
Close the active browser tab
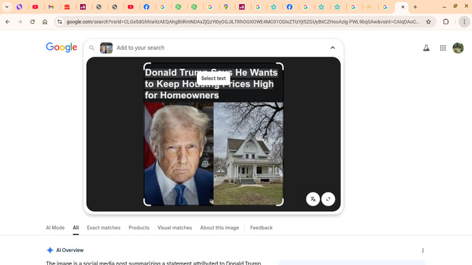coord(403,7)
